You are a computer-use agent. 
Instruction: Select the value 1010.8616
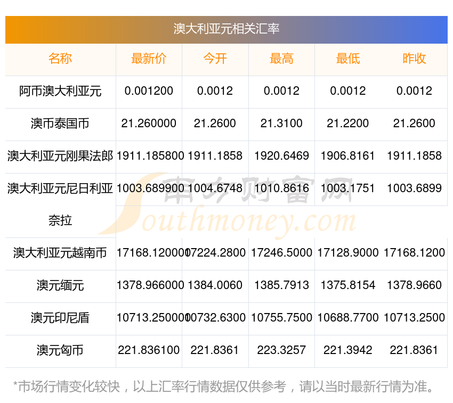(282, 188)
